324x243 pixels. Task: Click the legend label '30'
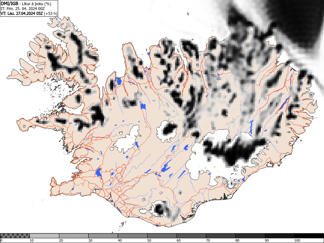pyautogui.click(x=90, y=240)
